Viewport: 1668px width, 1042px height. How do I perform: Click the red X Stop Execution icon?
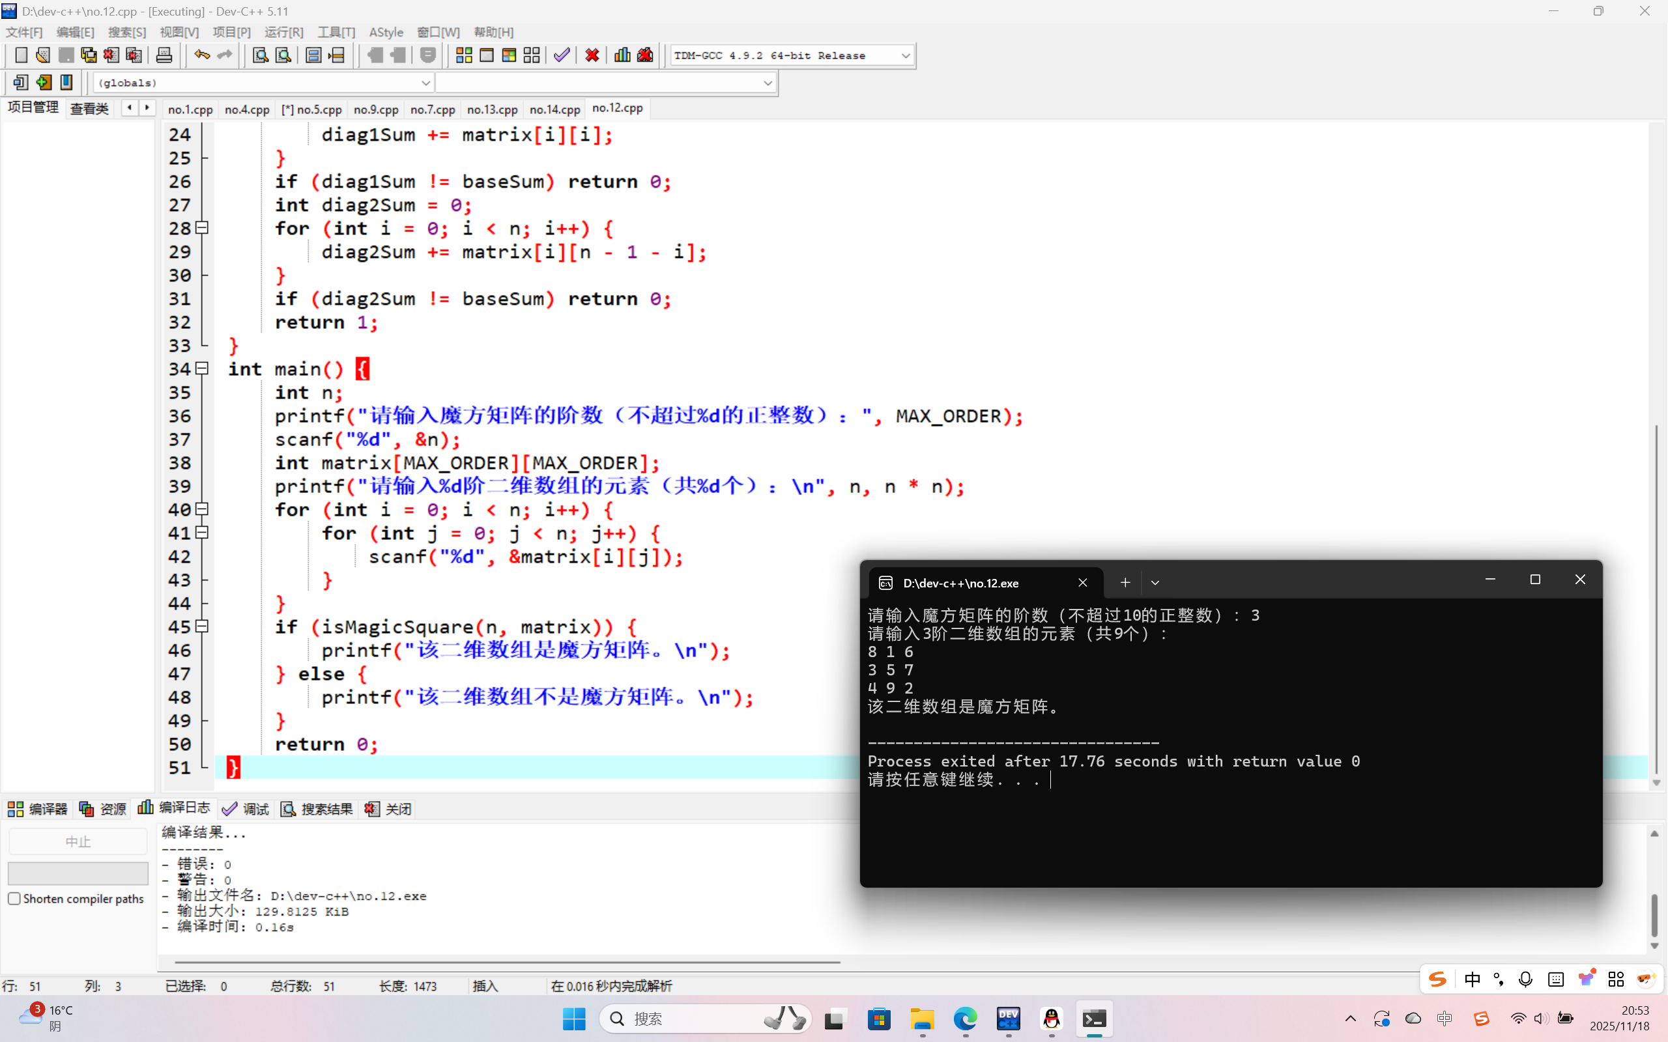(x=592, y=55)
